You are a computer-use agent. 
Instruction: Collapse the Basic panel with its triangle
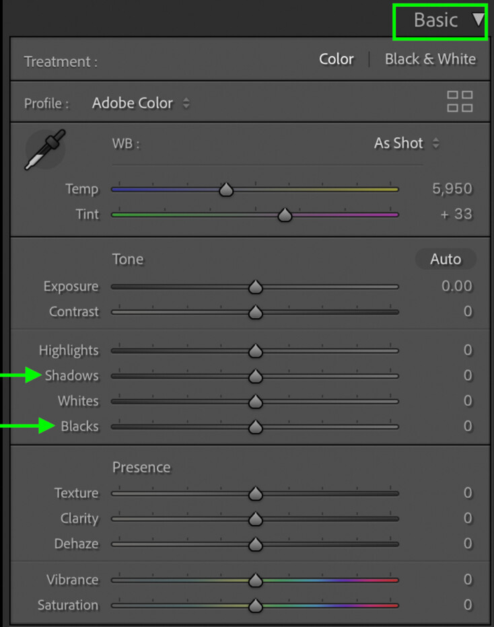coord(476,20)
